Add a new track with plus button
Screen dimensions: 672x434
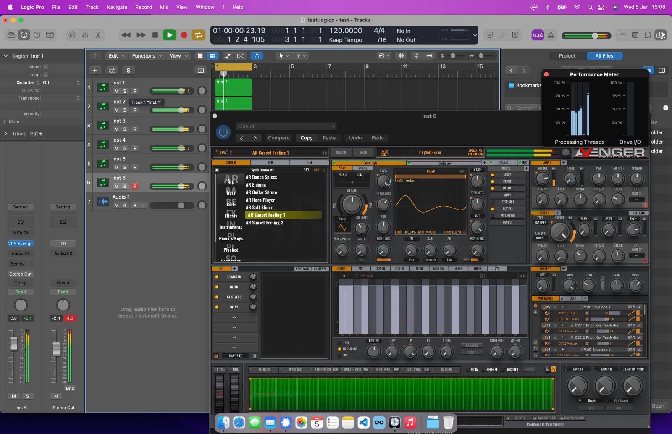tap(95, 71)
